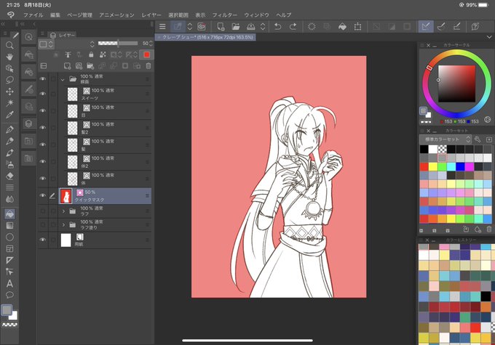Select the Balloon tool
The height and width of the screenshot is (345, 495).
[9, 295]
